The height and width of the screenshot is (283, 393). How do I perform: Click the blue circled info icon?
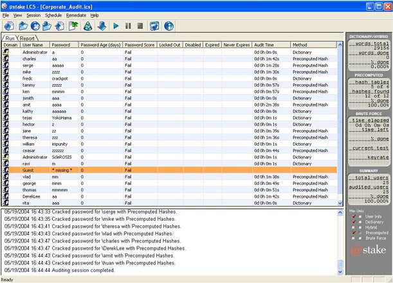click(169, 26)
